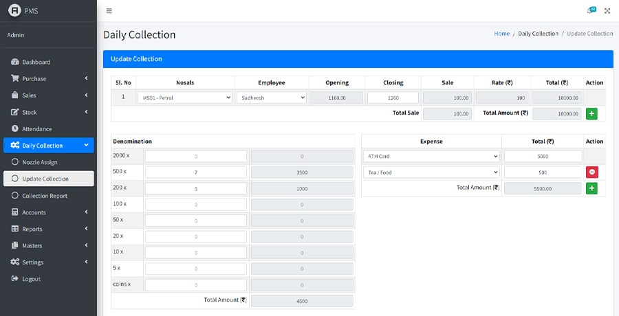This screenshot has height=316, width=619.
Task: Toggle fullscreen with the expand icon
Action: pos(607,11)
